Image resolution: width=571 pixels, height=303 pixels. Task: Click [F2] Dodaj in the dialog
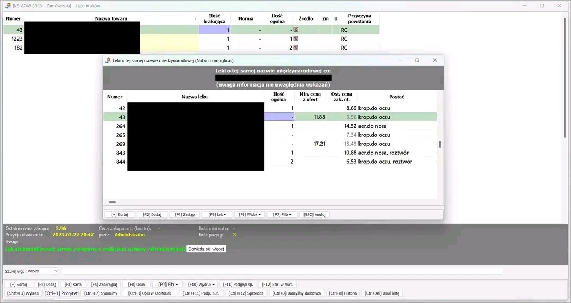point(152,215)
